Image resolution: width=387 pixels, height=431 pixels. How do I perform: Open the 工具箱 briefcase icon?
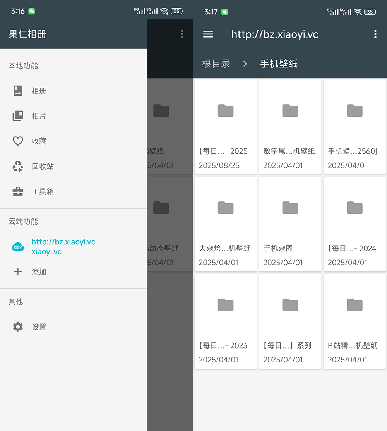(18, 192)
